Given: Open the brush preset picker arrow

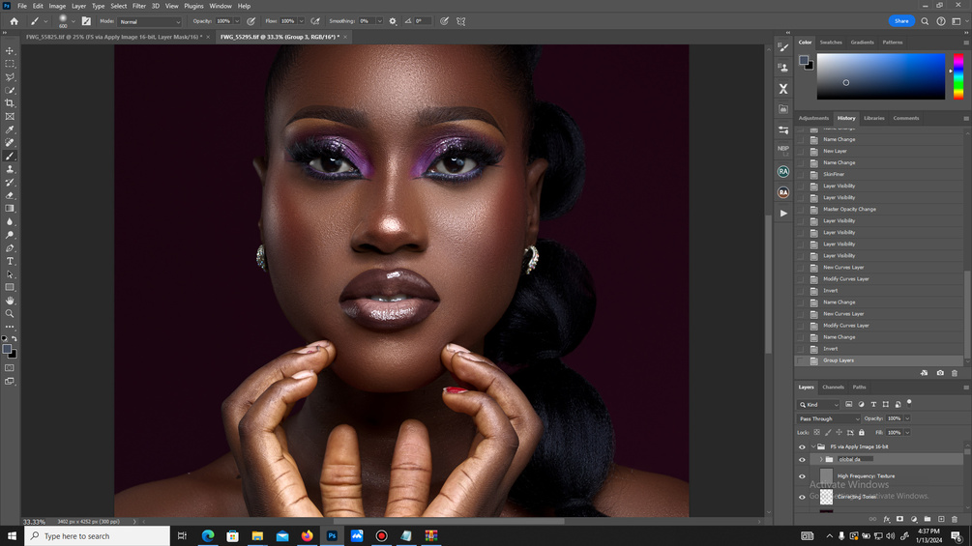Looking at the screenshot, I should click(74, 21).
